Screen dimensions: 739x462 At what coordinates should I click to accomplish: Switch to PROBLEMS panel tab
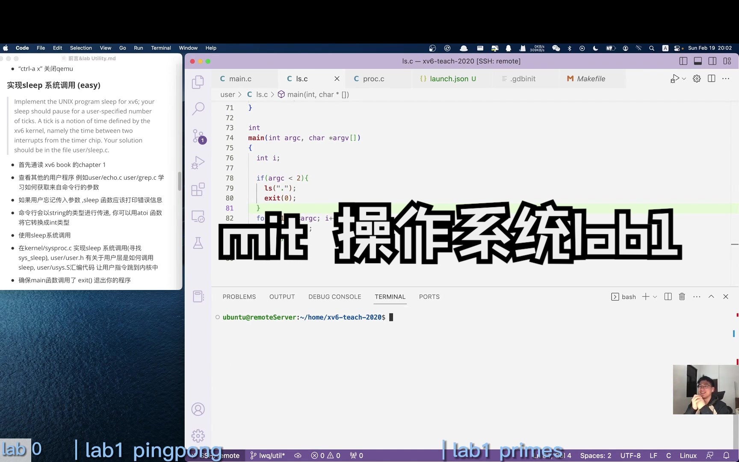pyautogui.click(x=239, y=297)
